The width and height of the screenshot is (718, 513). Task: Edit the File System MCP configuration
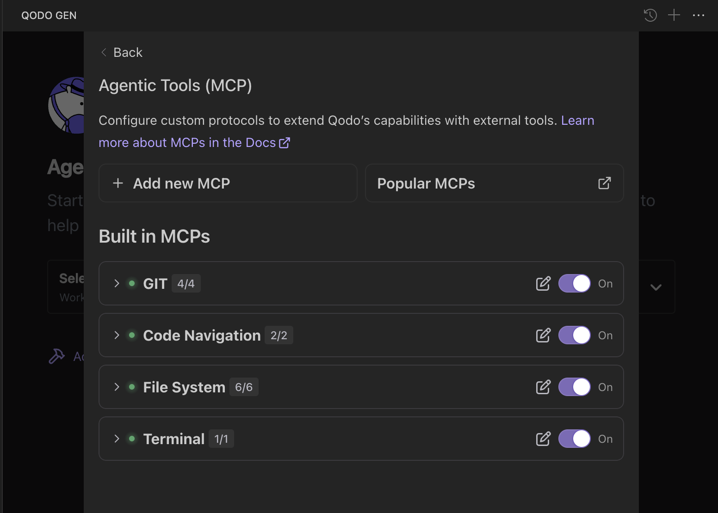click(543, 387)
